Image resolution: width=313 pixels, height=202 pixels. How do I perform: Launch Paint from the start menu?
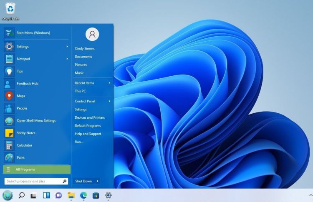9,157
